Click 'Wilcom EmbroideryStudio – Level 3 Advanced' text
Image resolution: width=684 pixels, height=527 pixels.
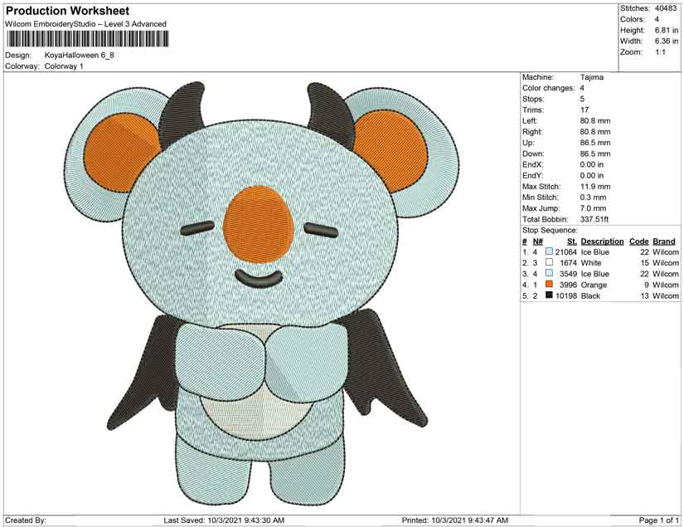[x=86, y=24]
